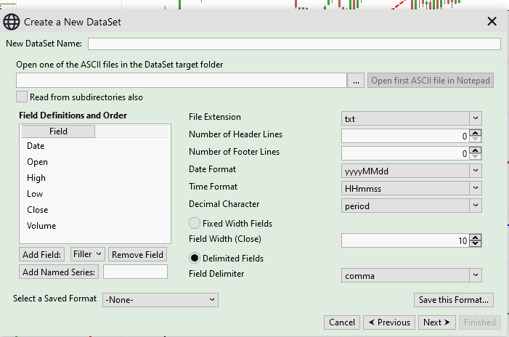
Task: Open the Field Delimiter comma dropdown
Action: click(x=411, y=275)
